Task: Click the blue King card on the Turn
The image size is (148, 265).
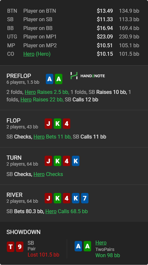Action: tap(75, 161)
